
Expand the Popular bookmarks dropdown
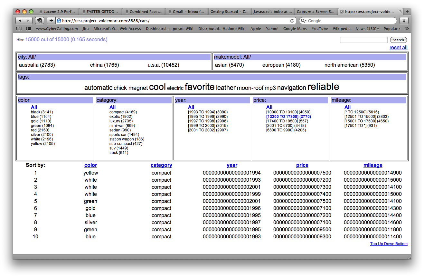click(x=392, y=29)
